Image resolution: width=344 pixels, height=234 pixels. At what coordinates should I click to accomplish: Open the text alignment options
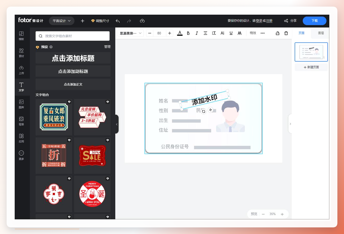(205, 33)
